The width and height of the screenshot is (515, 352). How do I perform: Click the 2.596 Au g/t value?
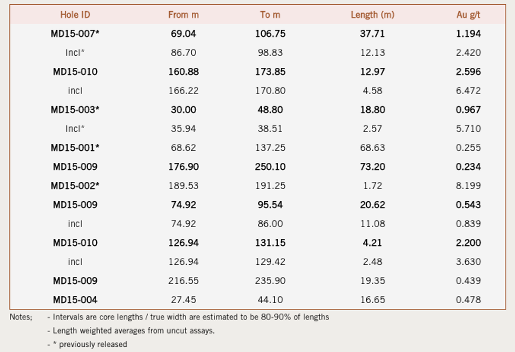tap(468, 71)
